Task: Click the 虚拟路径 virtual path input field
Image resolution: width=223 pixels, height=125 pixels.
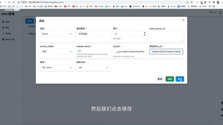Action: (x=93, y=34)
